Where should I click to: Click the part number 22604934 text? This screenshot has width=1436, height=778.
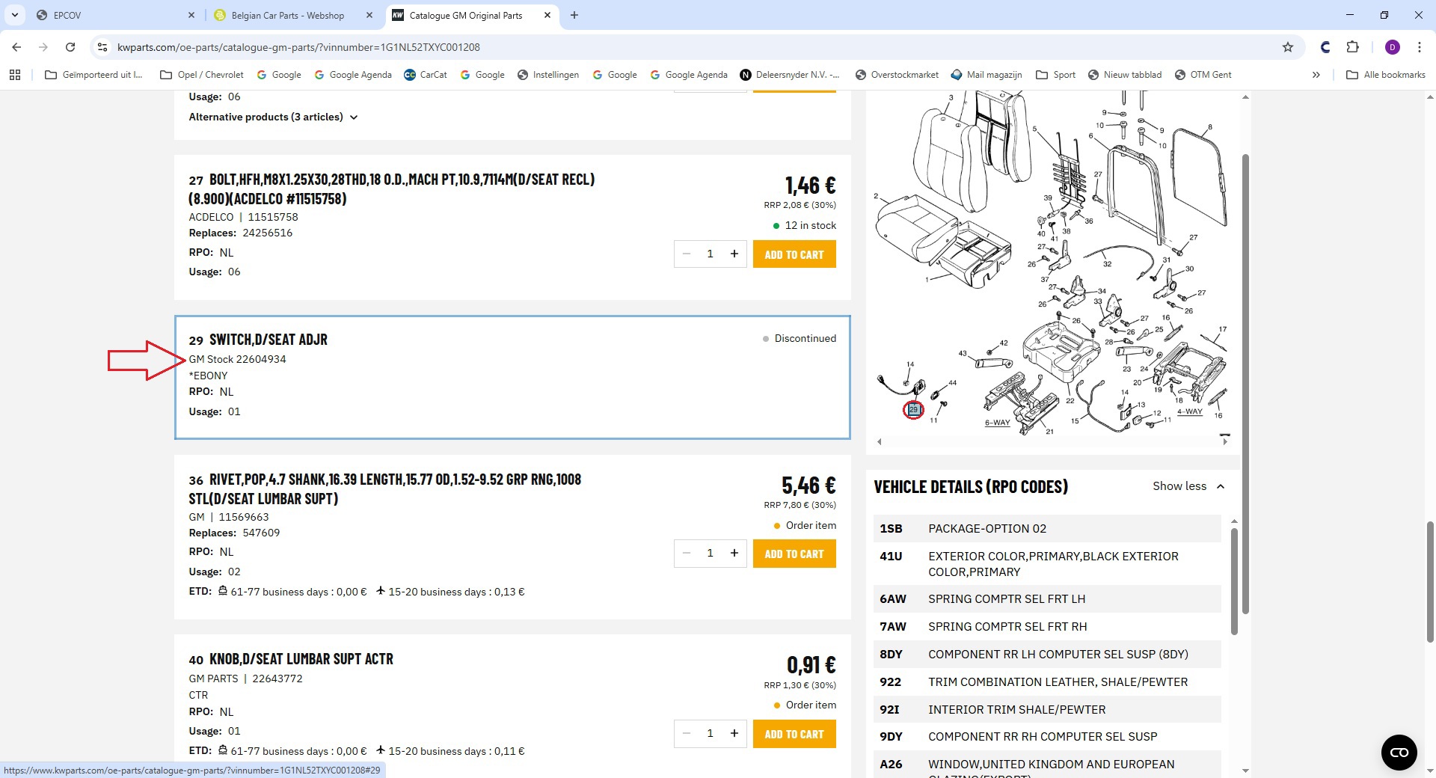261,359
